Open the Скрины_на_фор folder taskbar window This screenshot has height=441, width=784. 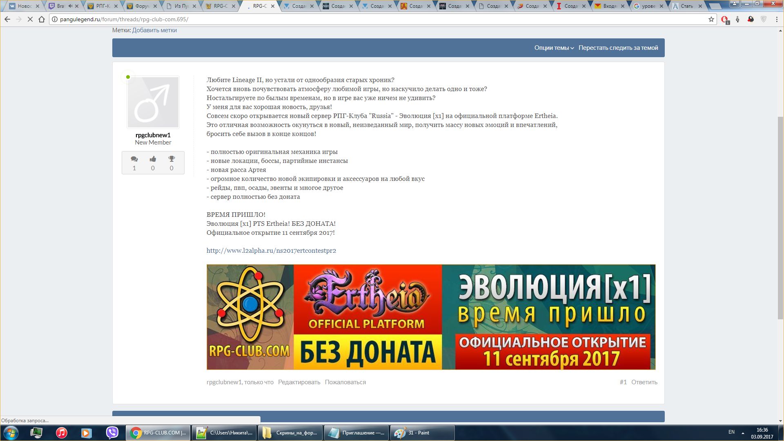[x=290, y=433]
